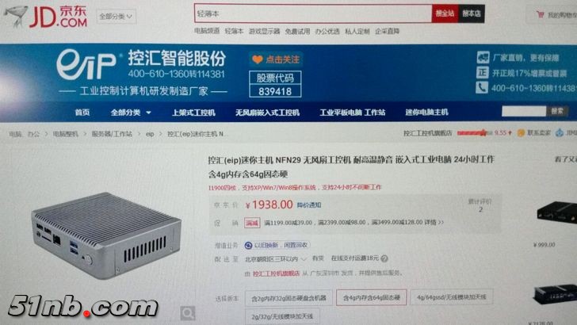Click the red 搜全站 search button
577x325 pixels.
445,13
